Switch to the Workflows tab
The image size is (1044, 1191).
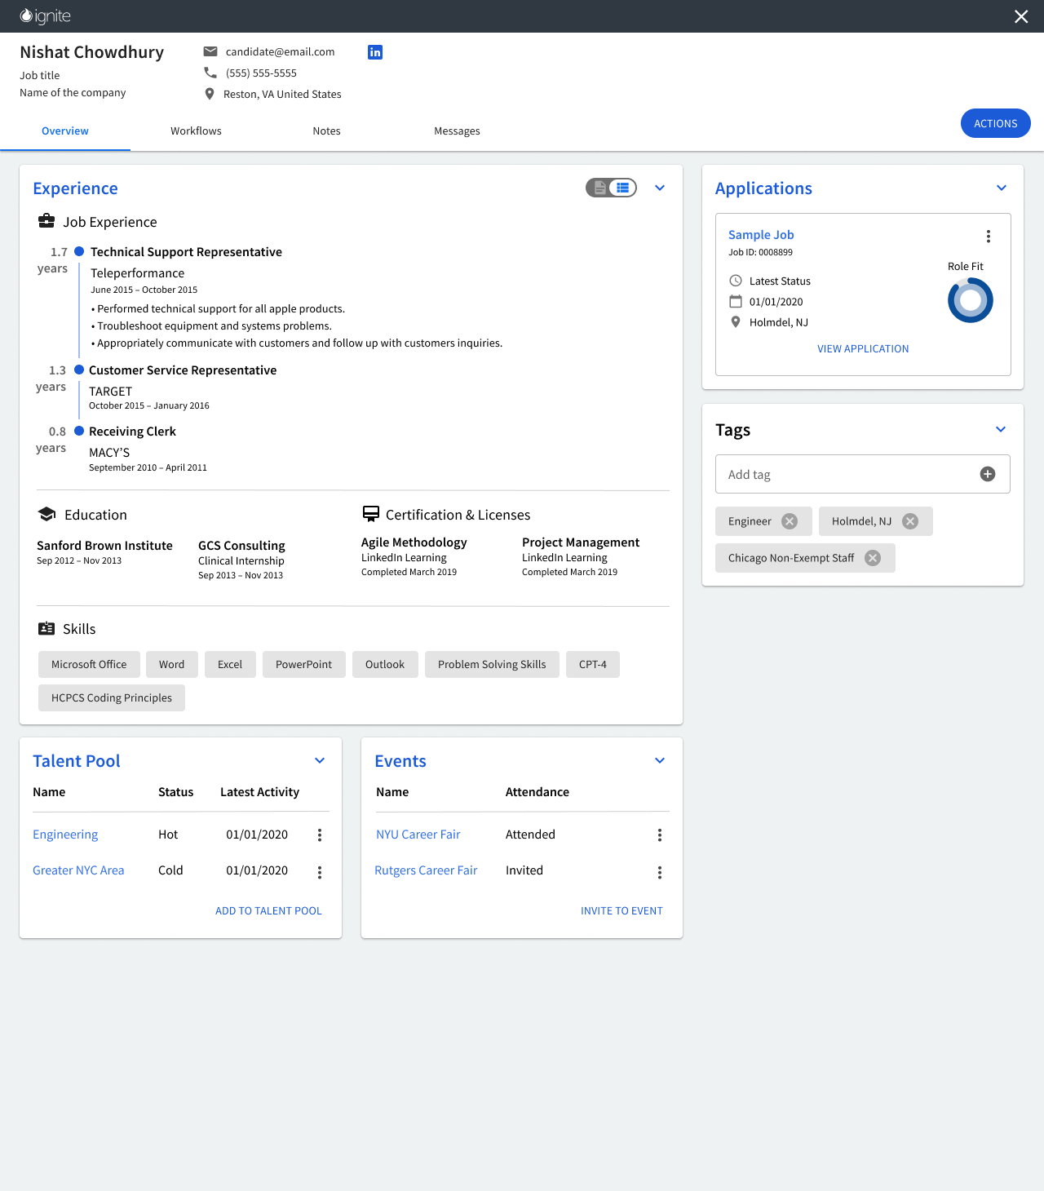click(196, 131)
